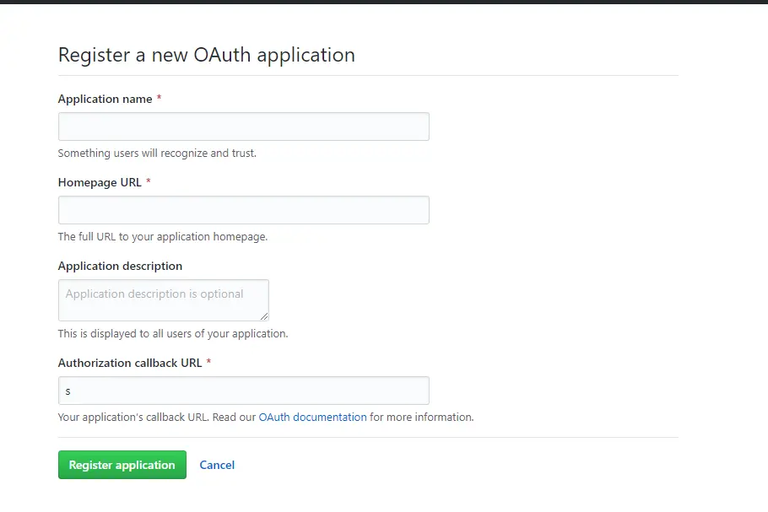Click the Application name field label
This screenshot has width=768, height=512.
[x=104, y=99]
